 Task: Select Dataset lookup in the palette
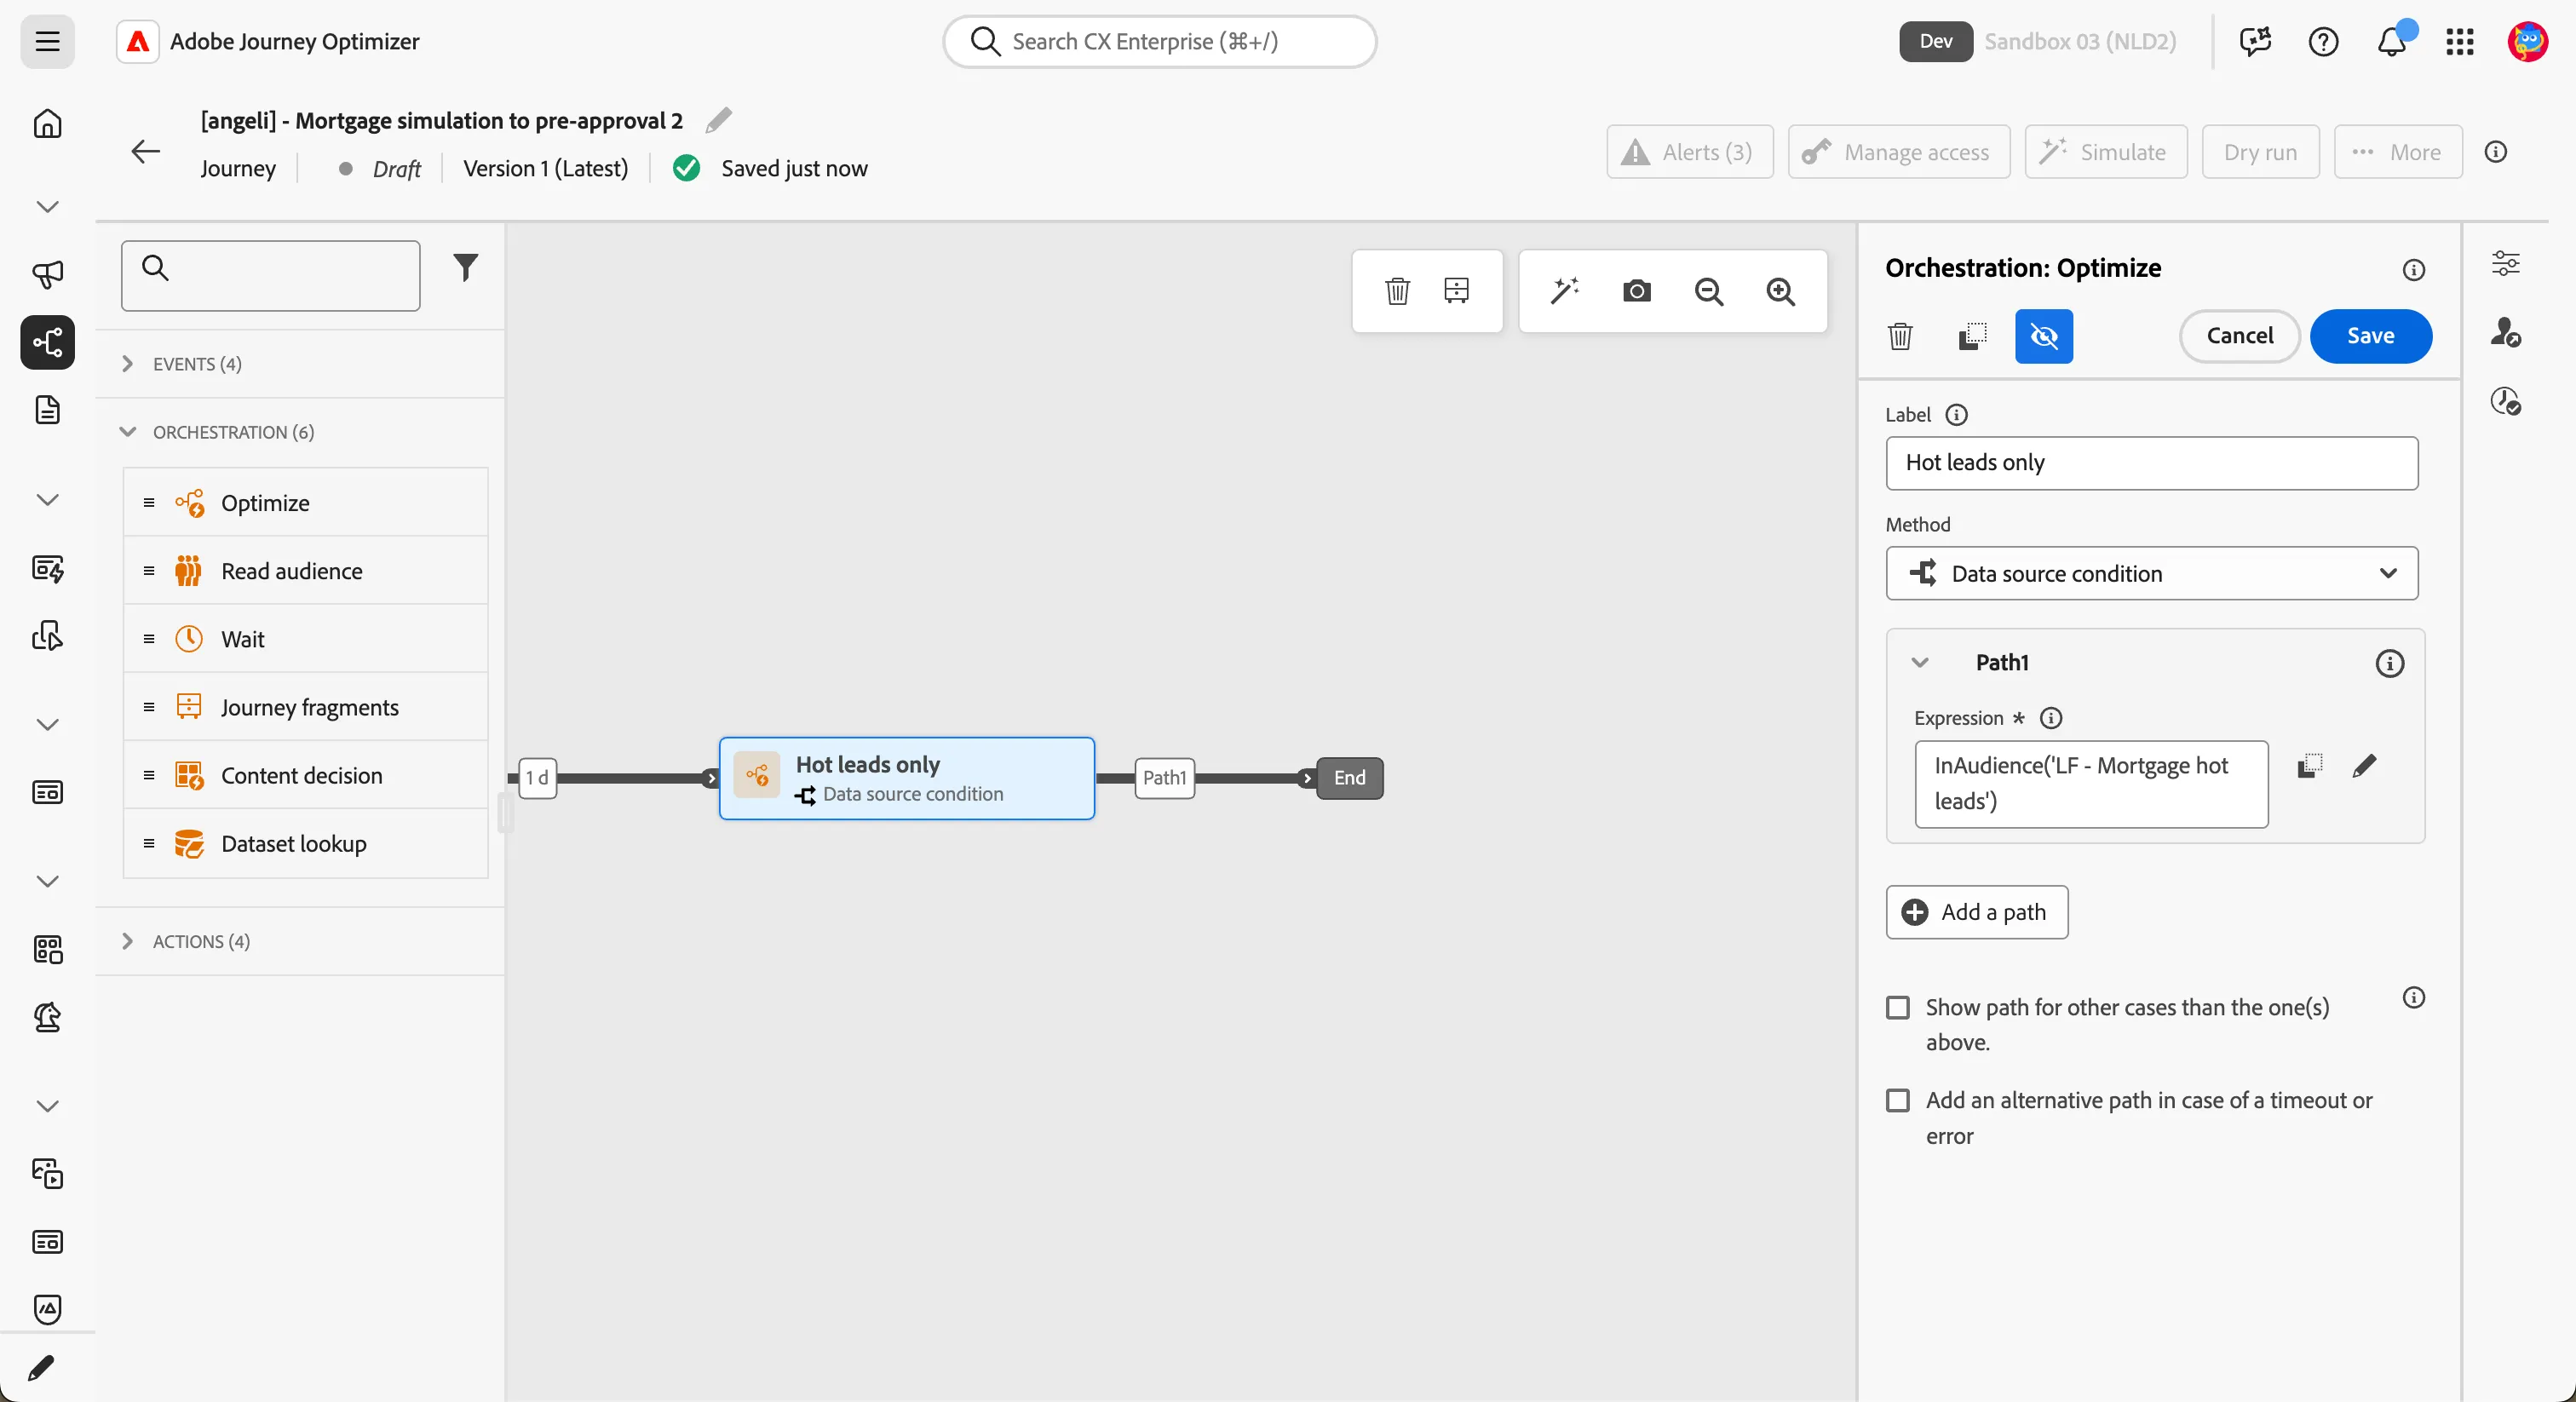305,843
